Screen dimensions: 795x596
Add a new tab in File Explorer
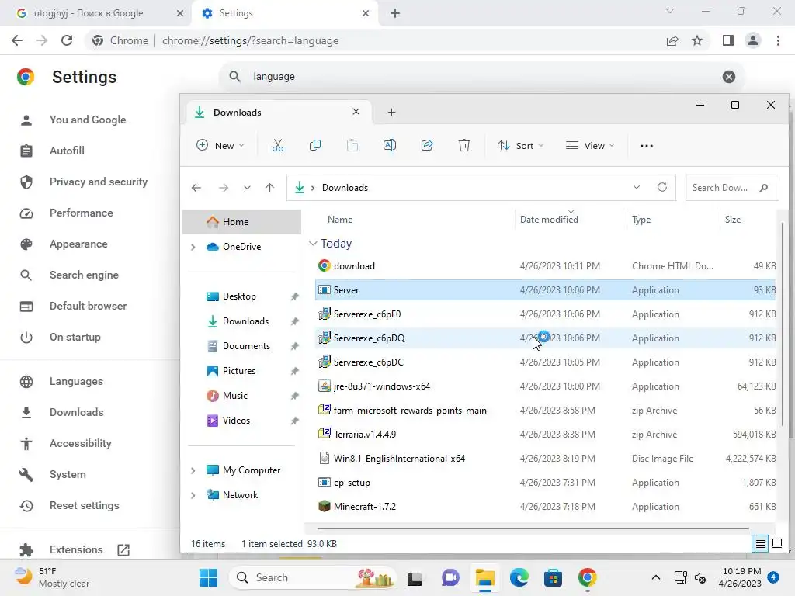click(x=391, y=112)
